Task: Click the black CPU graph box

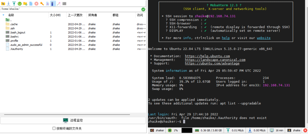Action: (187, 130)
